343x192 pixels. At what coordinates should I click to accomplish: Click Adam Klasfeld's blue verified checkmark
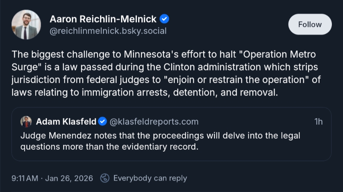(102, 121)
